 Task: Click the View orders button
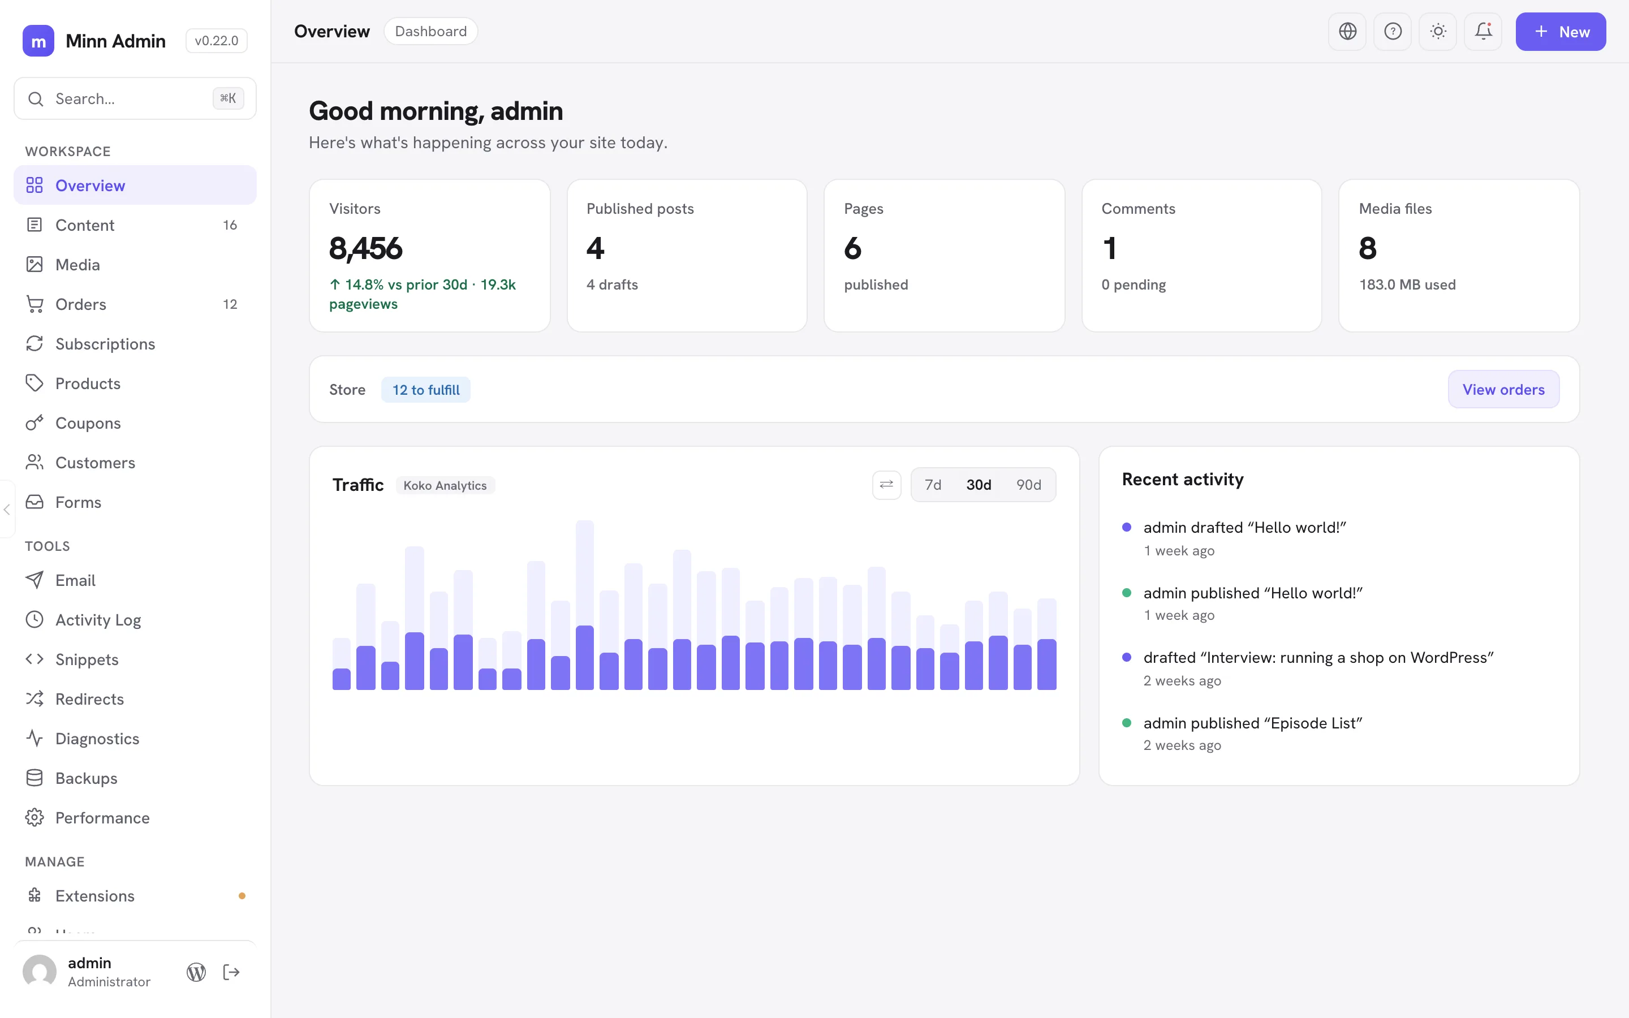coord(1503,390)
